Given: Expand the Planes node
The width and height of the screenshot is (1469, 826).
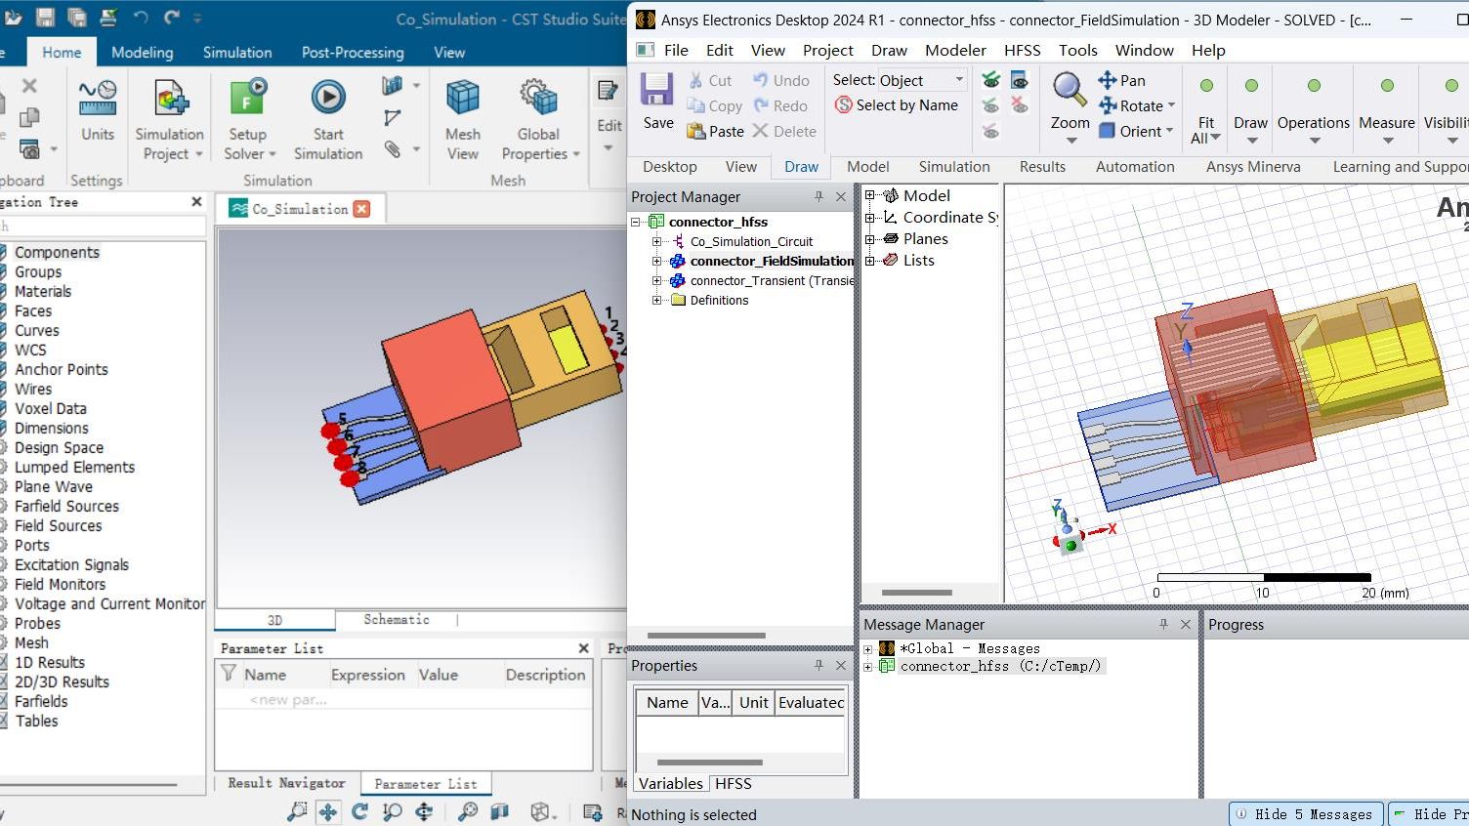Looking at the screenshot, I should click(869, 238).
